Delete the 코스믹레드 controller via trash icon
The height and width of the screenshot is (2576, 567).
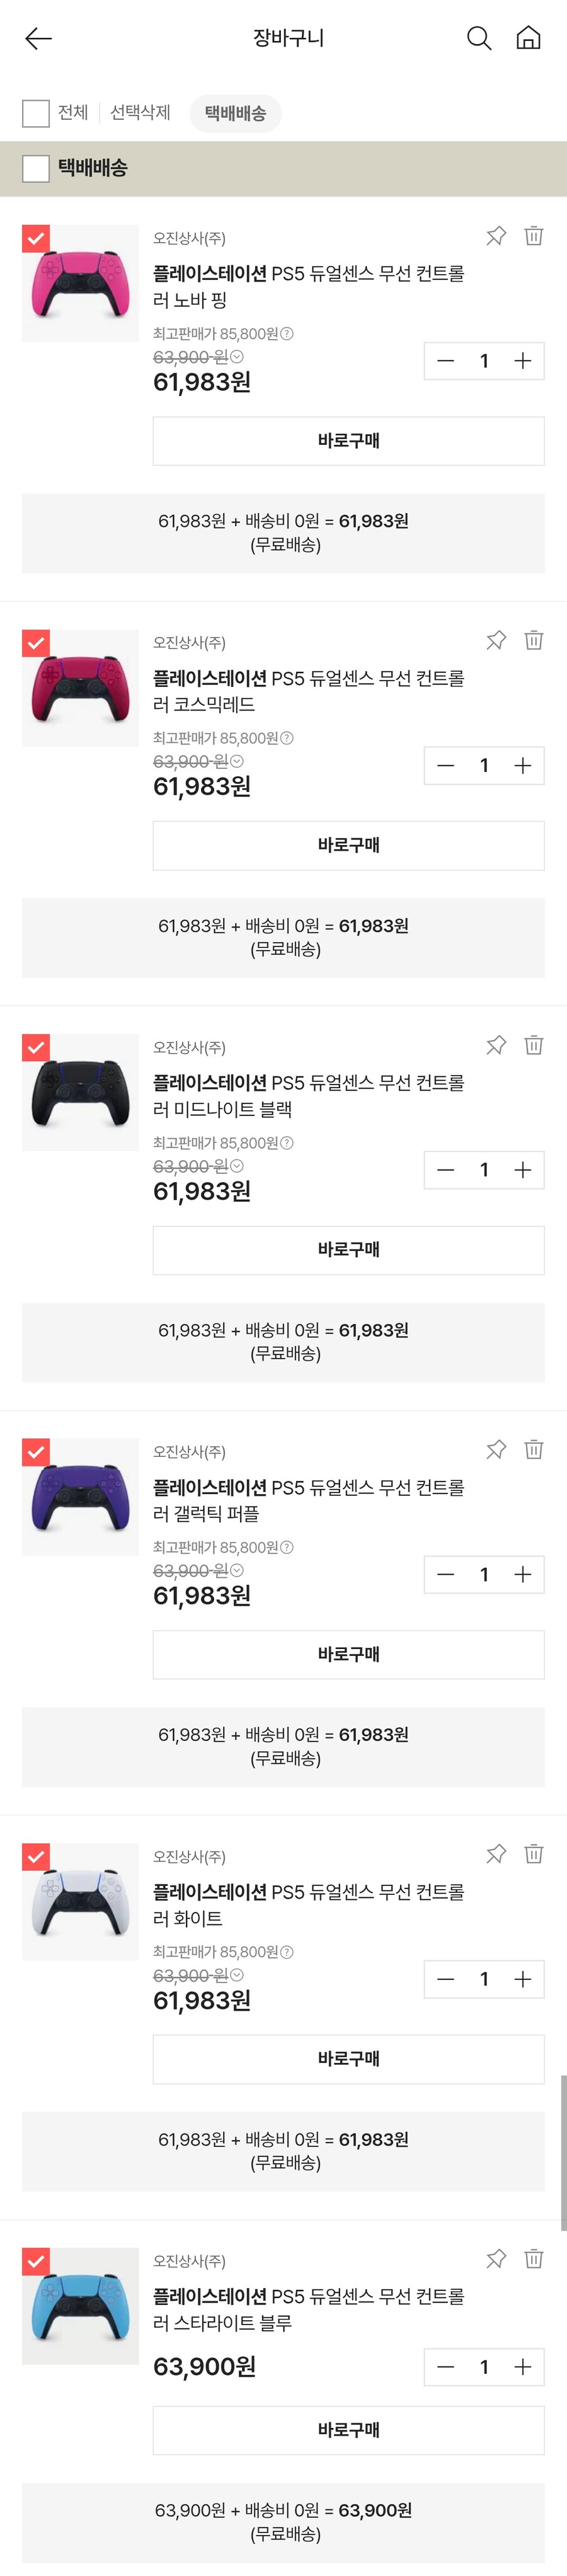(x=533, y=641)
